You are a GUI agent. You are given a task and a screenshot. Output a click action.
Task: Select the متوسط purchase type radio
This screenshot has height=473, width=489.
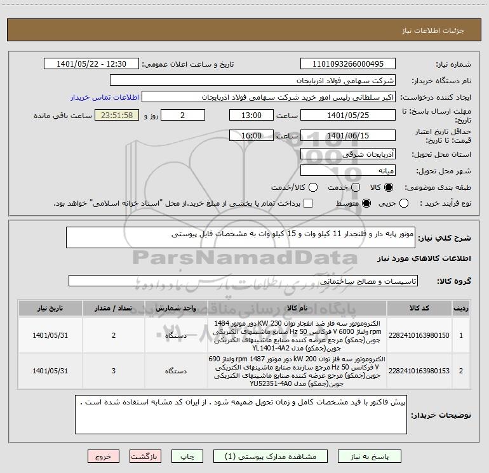(366, 203)
